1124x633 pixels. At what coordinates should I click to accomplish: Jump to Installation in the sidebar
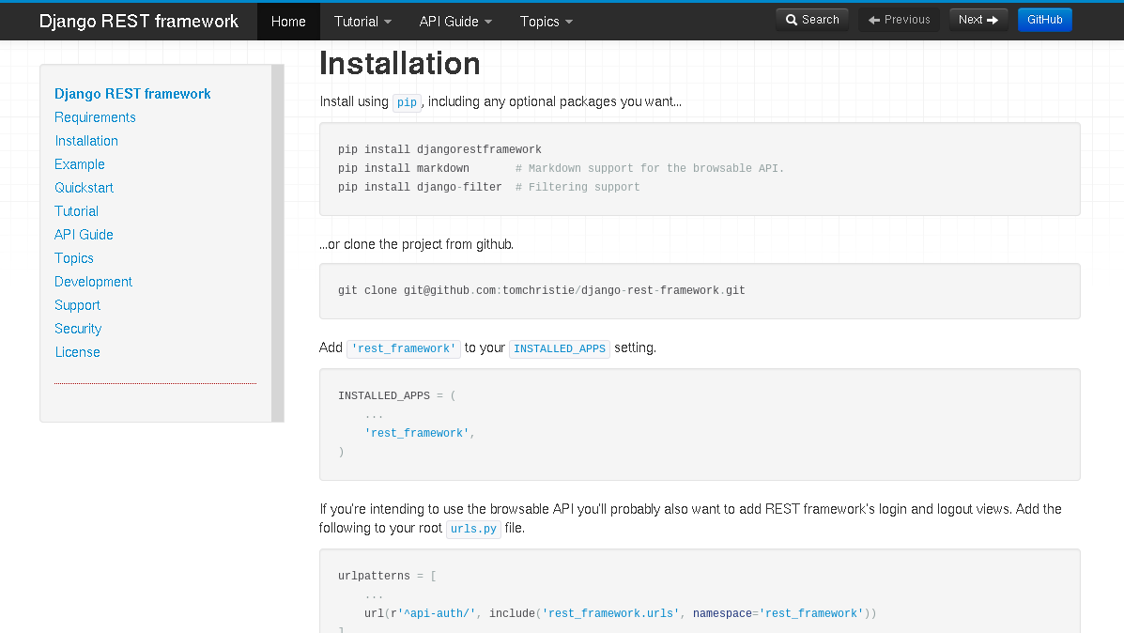(86, 141)
